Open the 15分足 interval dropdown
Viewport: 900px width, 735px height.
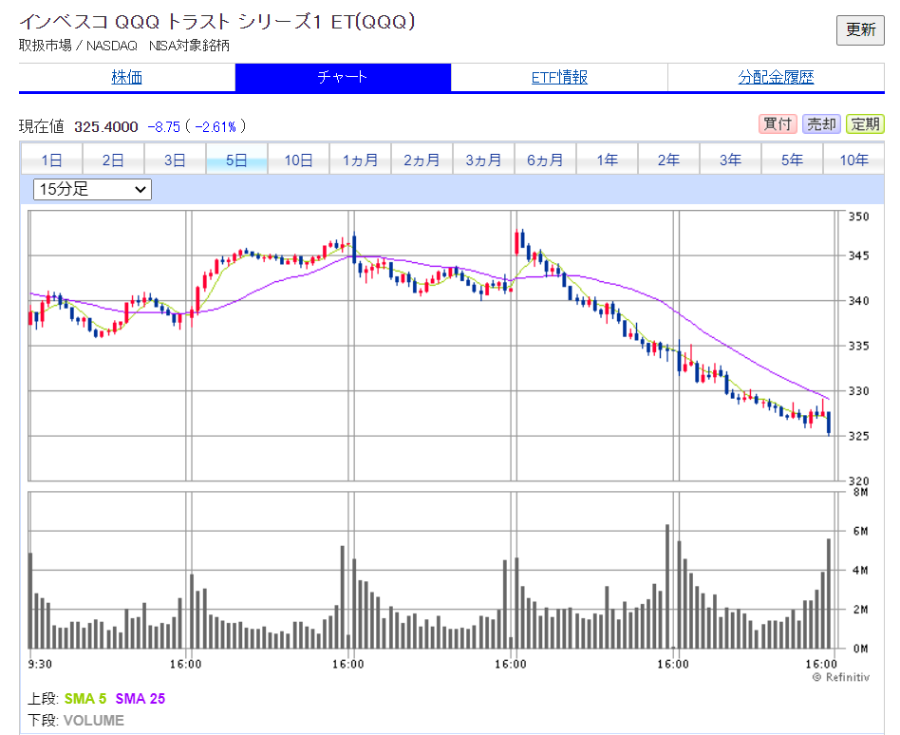[x=92, y=190]
